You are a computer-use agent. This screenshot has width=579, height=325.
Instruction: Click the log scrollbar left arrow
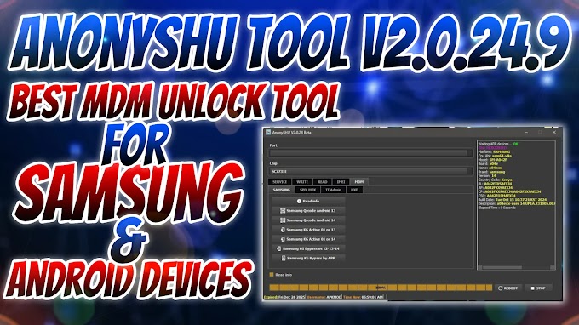tap(479, 267)
